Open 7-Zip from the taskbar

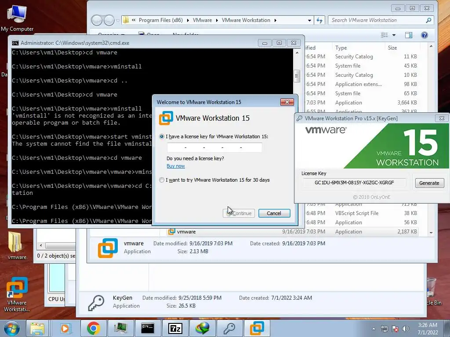point(175,328)
